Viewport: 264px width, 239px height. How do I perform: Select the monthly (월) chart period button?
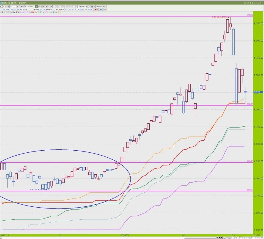point(41,6)
